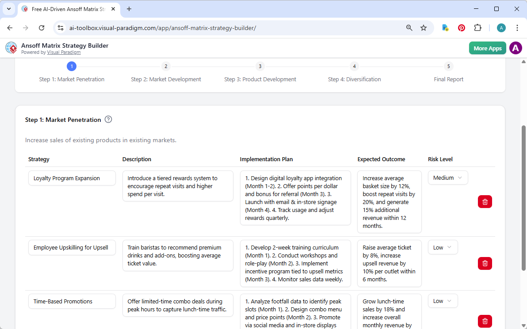Open the Low risk dropdown for Time-Based Promotions

click(x=443, y=301)
